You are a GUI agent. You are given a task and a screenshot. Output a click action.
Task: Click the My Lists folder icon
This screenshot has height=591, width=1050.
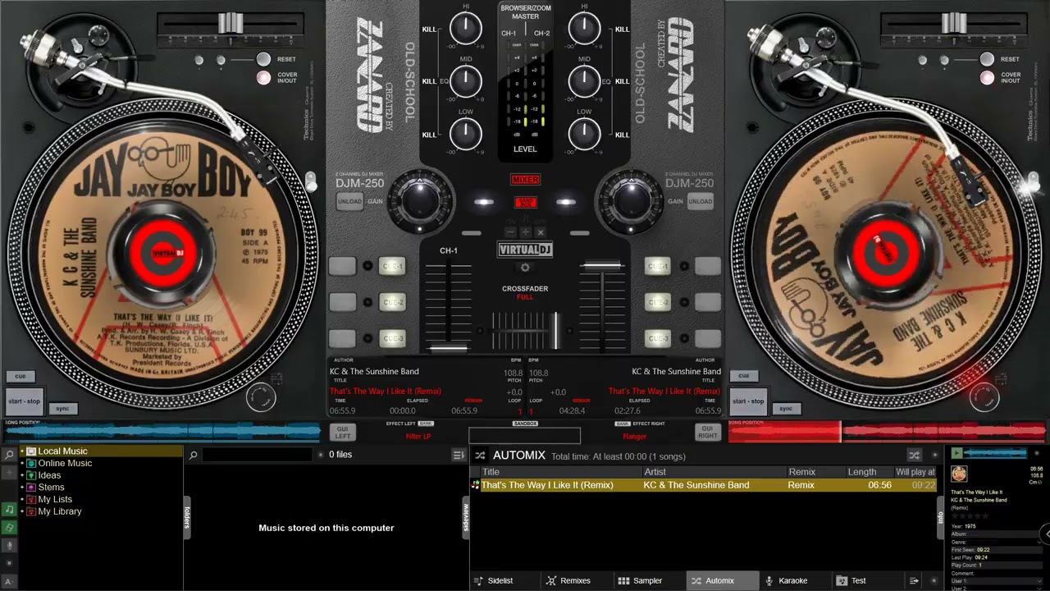point(31,499)
